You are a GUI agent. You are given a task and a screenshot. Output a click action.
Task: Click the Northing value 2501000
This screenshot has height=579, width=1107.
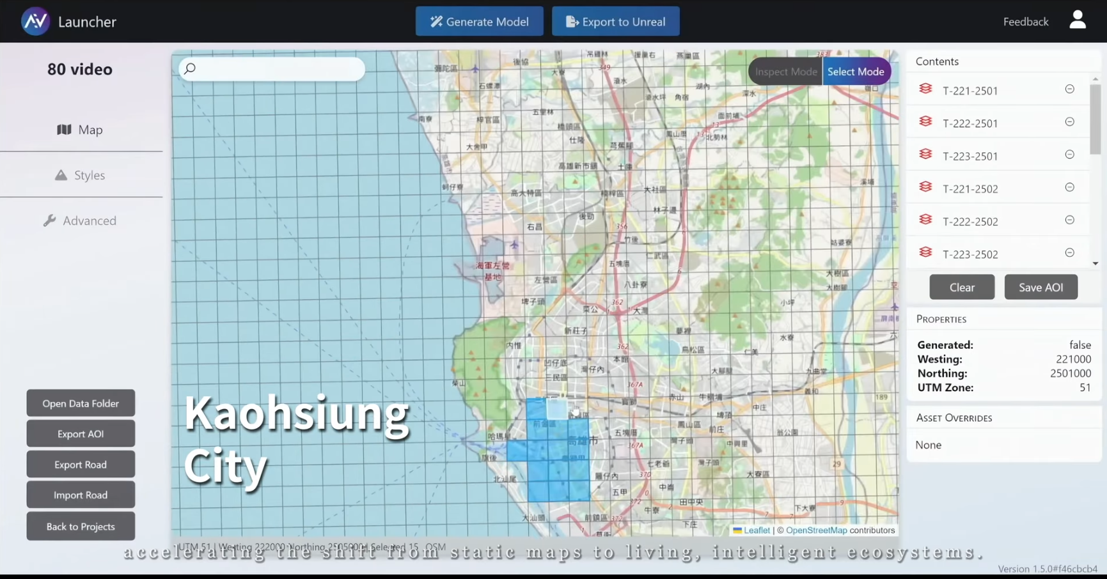pyautogui.click(x=1071, y=373)
